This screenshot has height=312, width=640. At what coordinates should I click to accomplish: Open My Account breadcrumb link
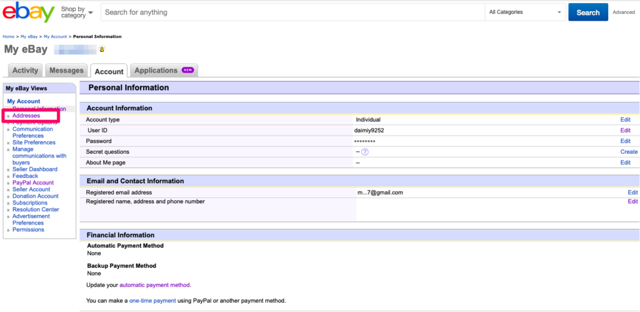click(55, 37)
